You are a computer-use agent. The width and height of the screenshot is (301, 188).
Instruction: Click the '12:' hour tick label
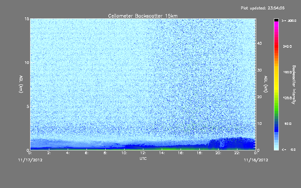pyautogui.click(x=143, y=153)
